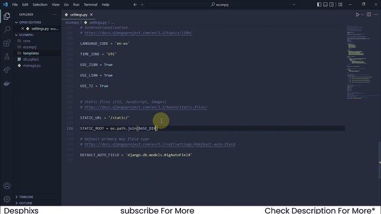Select the settings.py tab

pyautogui.click(x=79, y=14)
